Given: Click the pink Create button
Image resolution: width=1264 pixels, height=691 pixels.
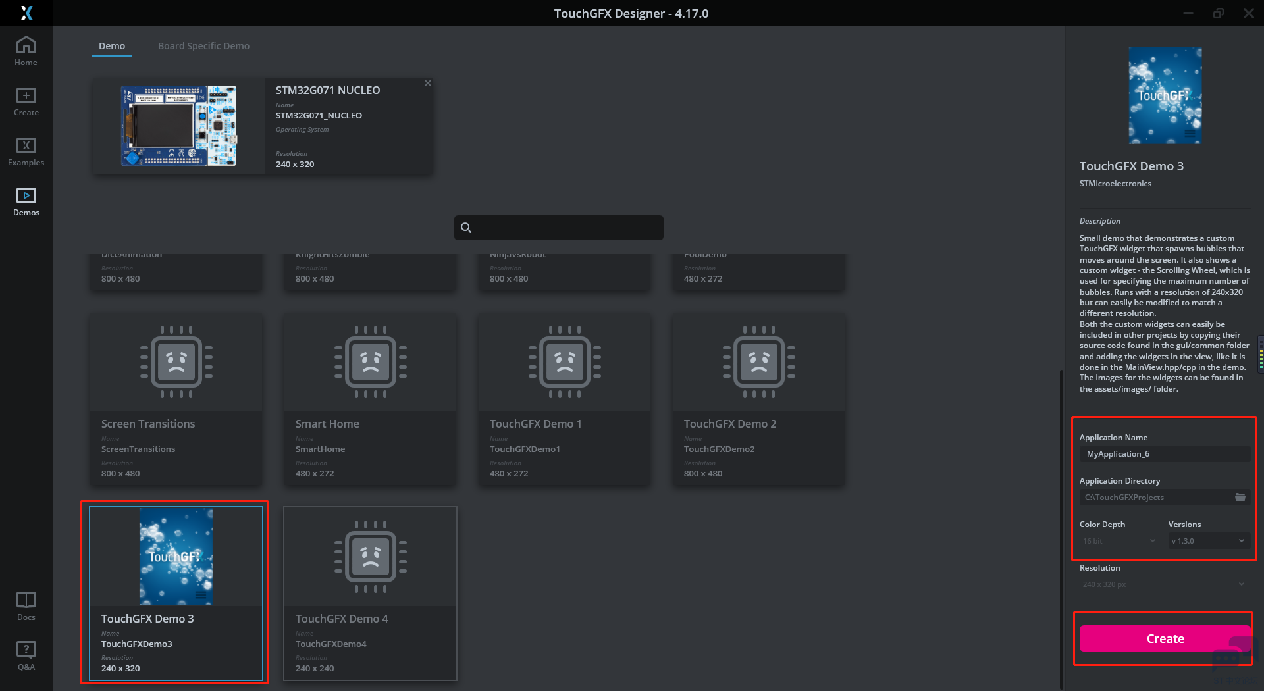Looking at the screenshot, I should pos(1165,638).
